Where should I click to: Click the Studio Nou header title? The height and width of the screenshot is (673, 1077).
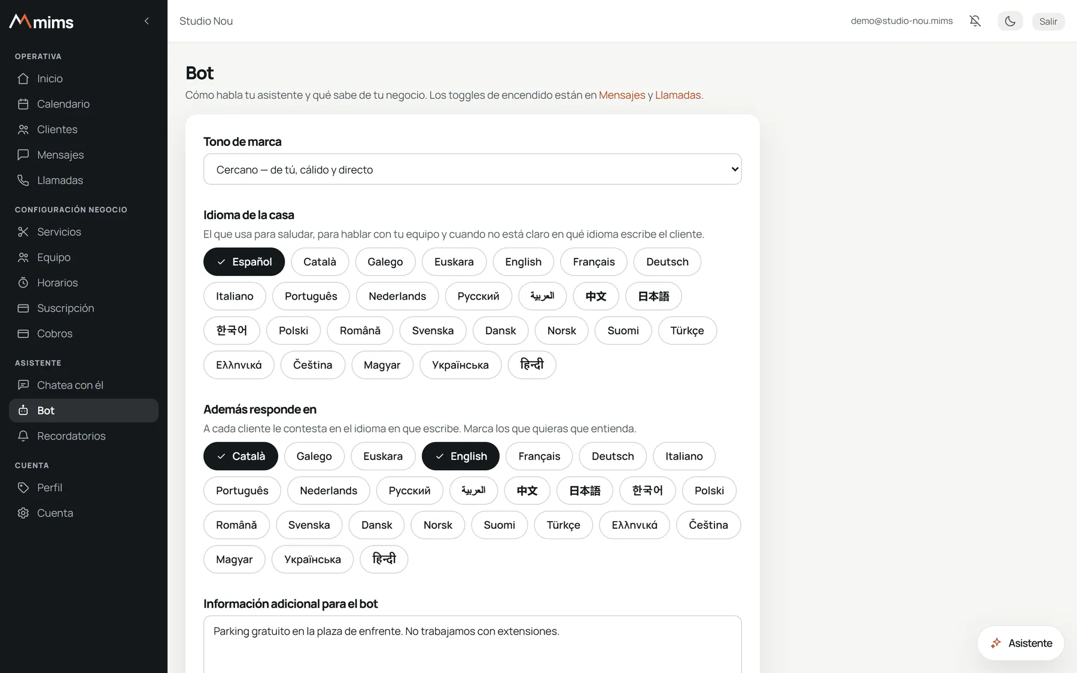[x=206, y=21]
